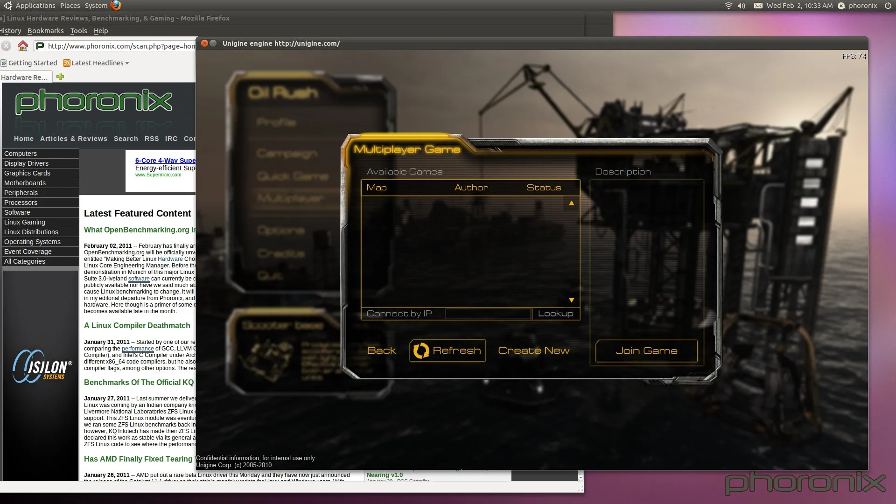
Task: Click Create New game button
Action: point(533,350)
